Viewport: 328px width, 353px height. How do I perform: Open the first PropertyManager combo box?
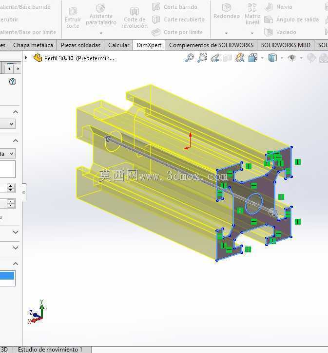[8, 124]
